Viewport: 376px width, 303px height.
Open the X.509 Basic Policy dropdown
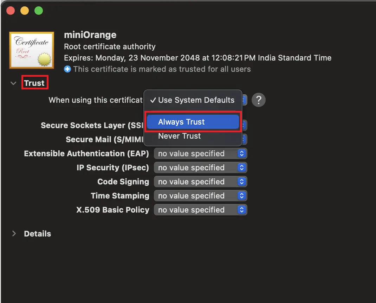pos(200,210)
